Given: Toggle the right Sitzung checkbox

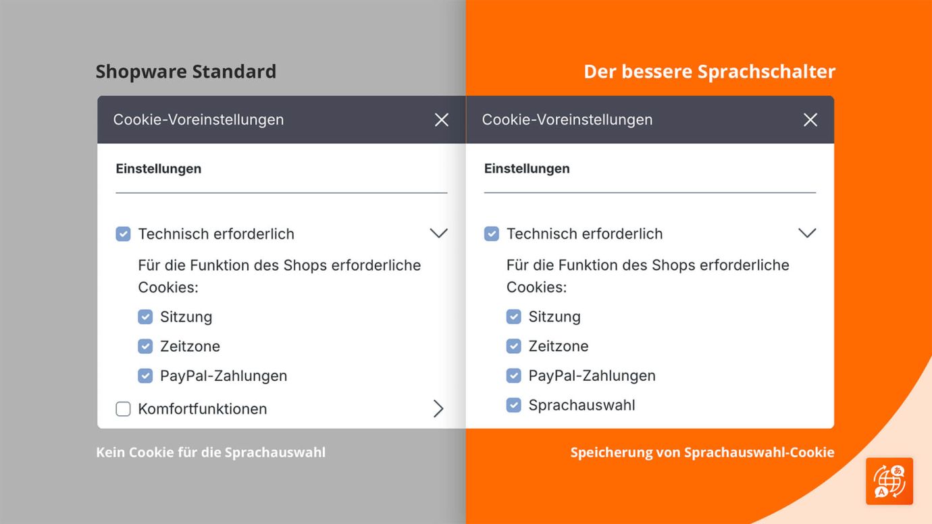Looking at the screenshot, I should pos(514,317).
